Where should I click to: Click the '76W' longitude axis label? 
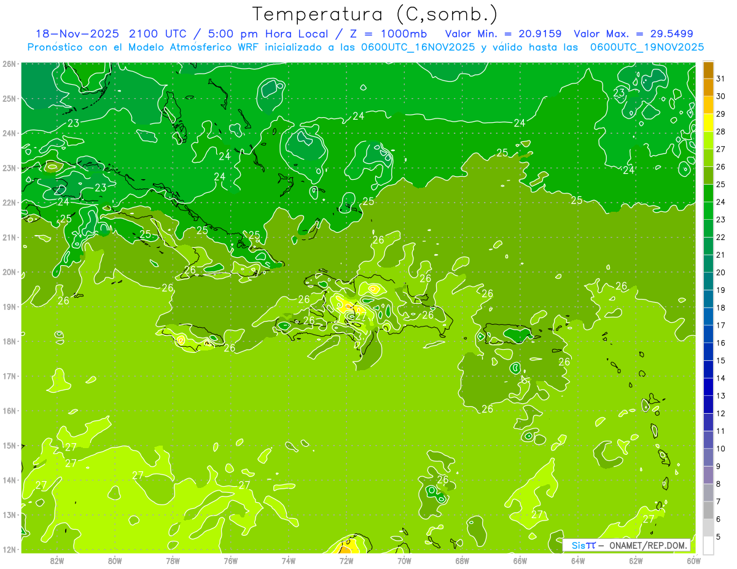pyautogui.click(x=230, y=560)
